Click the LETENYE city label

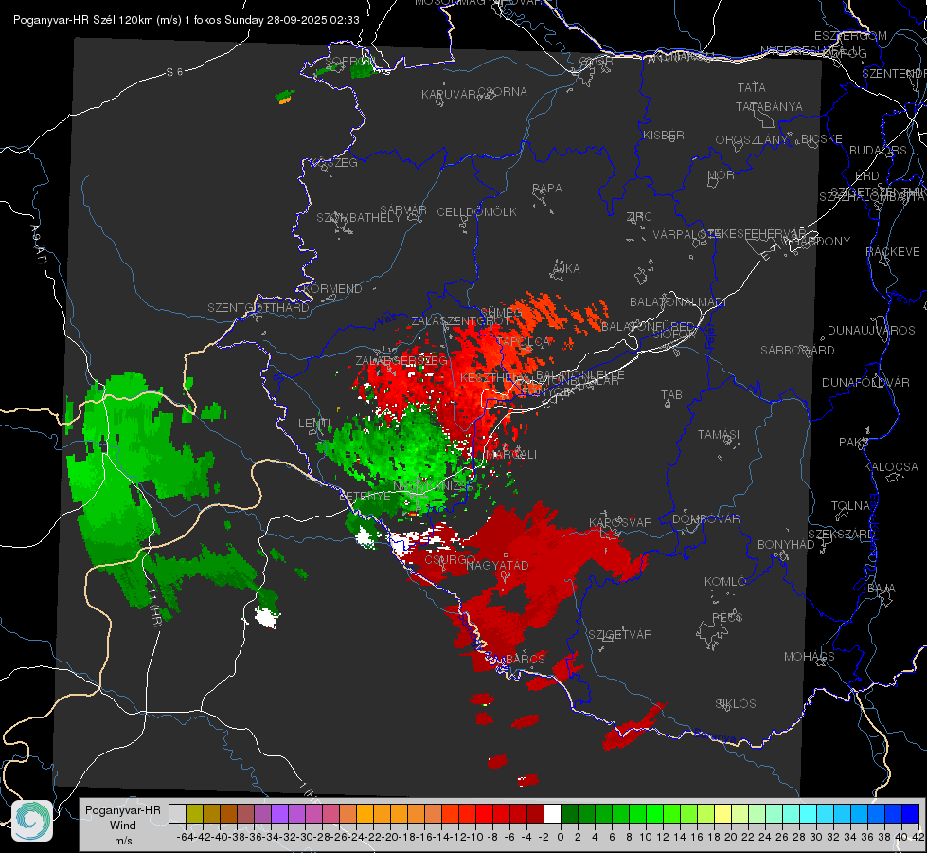pos(365,497)
